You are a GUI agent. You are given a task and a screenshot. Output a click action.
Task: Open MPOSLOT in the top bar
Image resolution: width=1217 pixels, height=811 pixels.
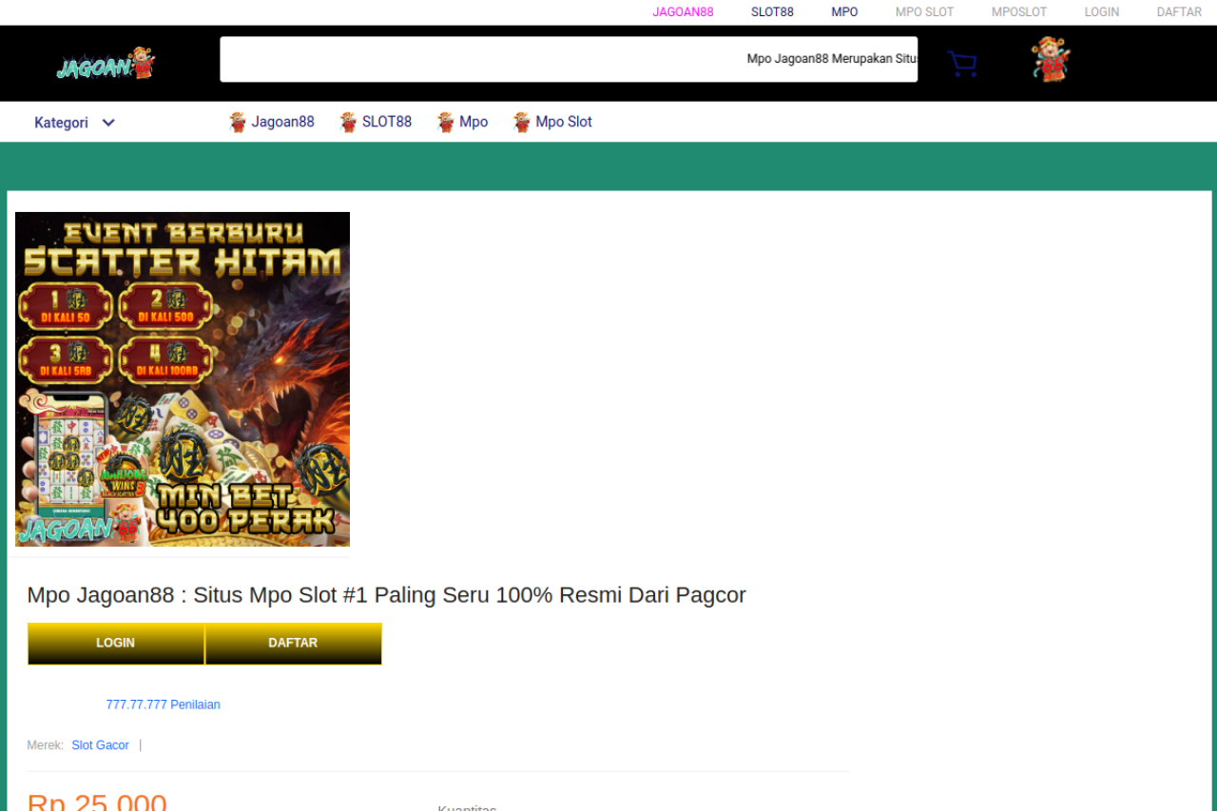[x=1019, y=12]
